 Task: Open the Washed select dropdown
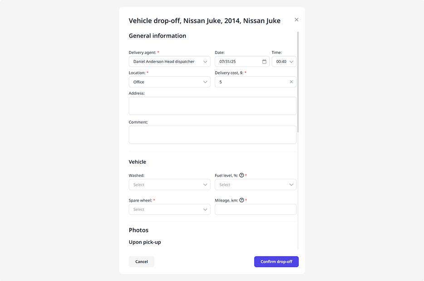(x=169, y=185)
